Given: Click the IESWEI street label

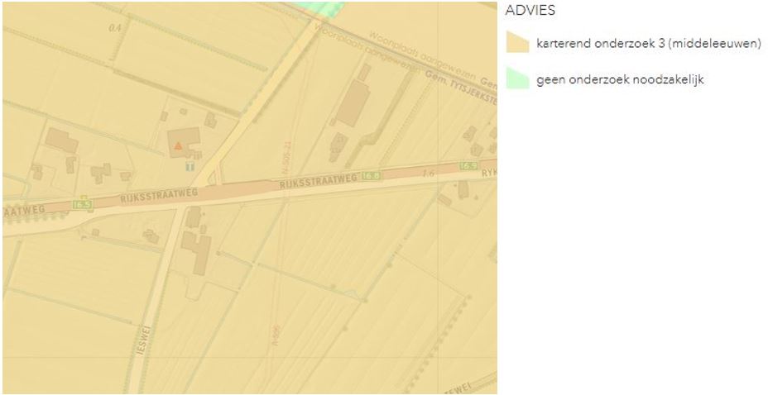Looking at the screenshot, I should (142, 340).
